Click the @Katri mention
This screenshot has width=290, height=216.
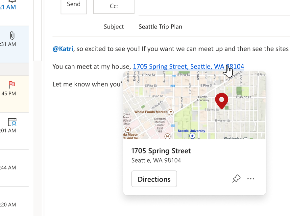[63, 49]
